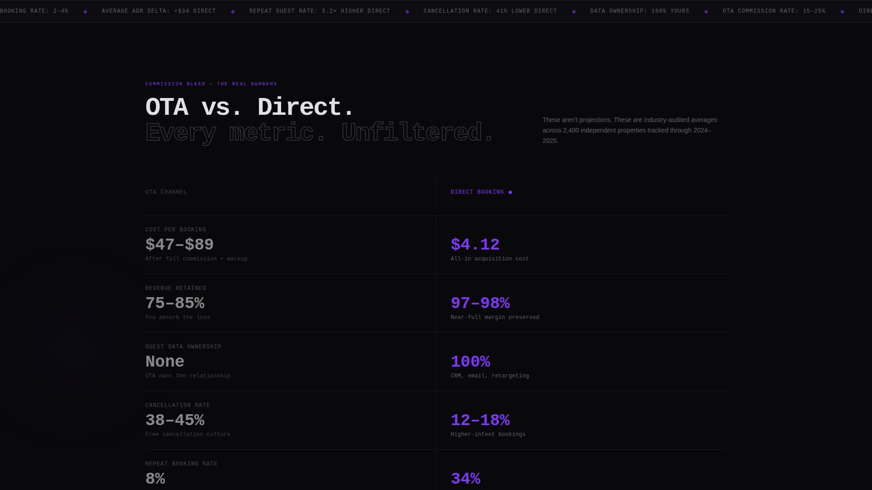Viewport: 872px width, 490px height.
Task: Select the OTA Channel column header
Action: pos(166,192)
